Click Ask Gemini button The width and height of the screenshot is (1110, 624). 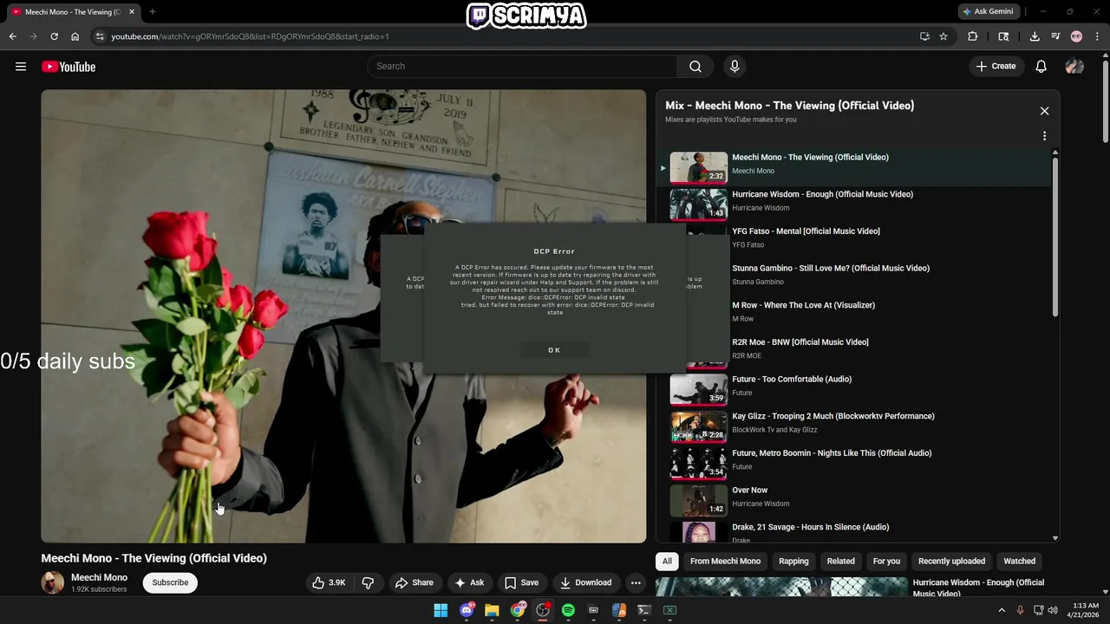point(988,11)
